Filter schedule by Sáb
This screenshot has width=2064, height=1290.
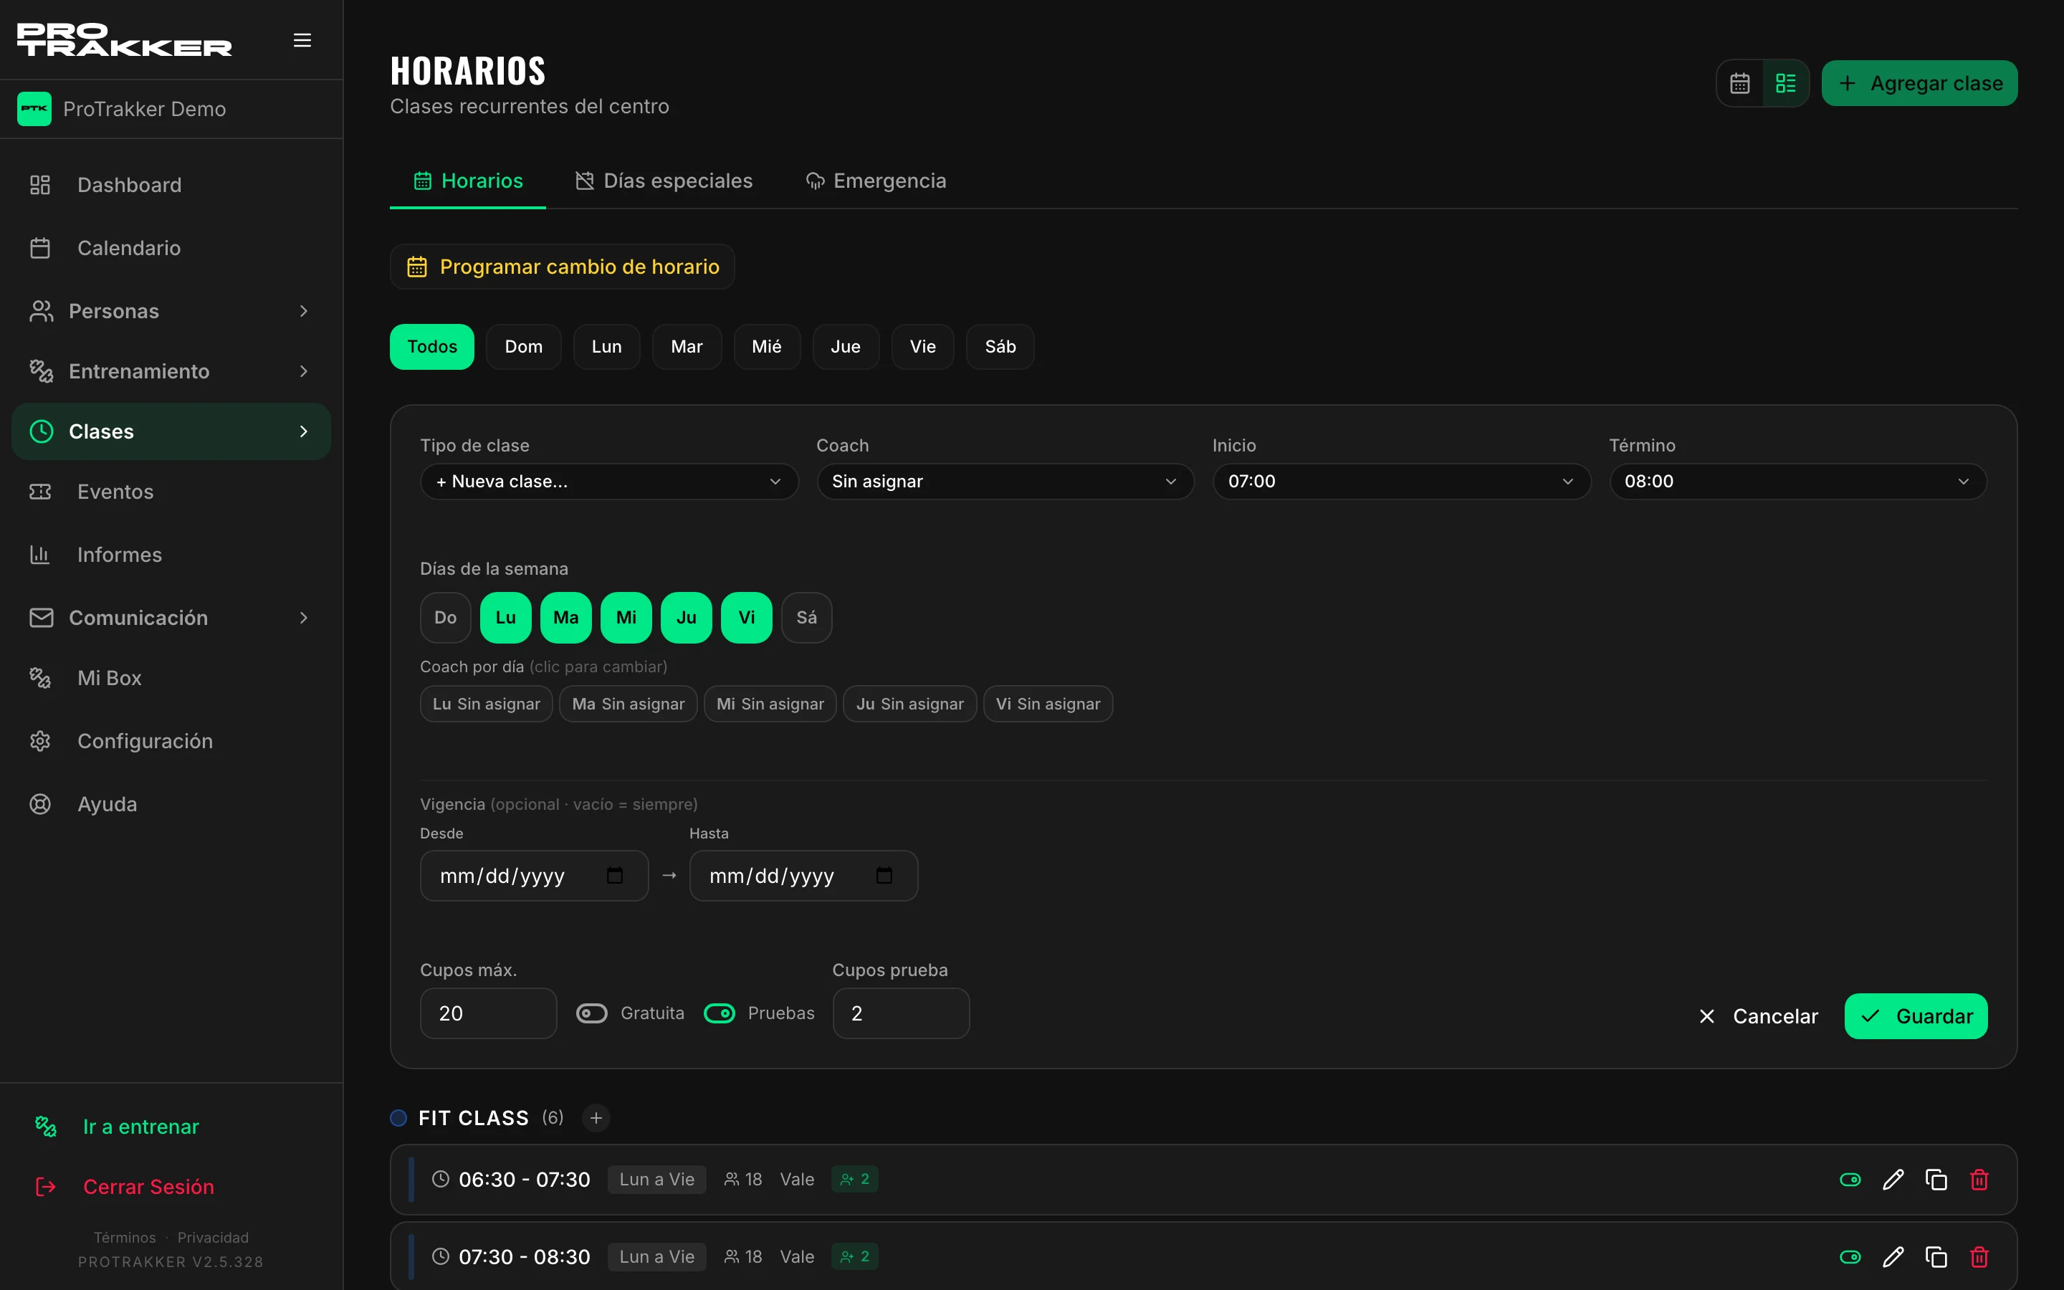pos(1000,346)
